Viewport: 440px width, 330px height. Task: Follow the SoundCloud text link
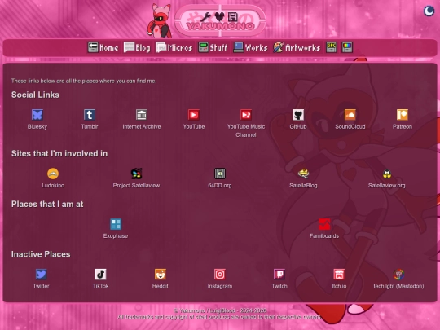coord(350,126)
